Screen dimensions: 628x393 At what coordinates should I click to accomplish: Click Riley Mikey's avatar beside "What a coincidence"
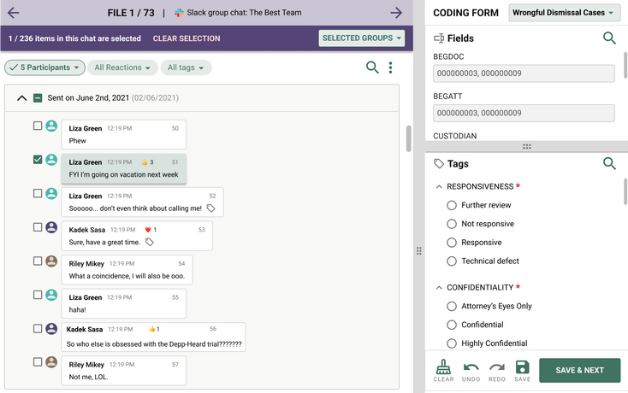tap(51, 261)
